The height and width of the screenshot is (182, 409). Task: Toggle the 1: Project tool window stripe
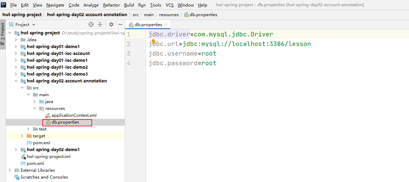click(x=3, y=34)
